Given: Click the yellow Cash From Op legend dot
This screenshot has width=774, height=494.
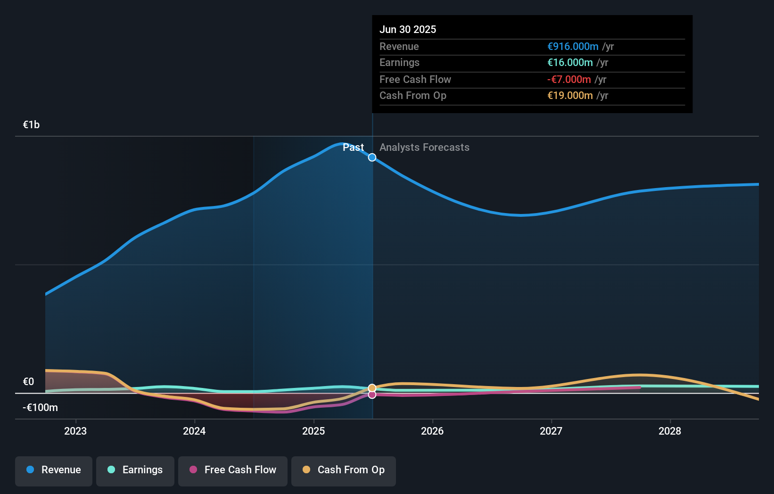Looking at the screenshot, I should 306,470.
